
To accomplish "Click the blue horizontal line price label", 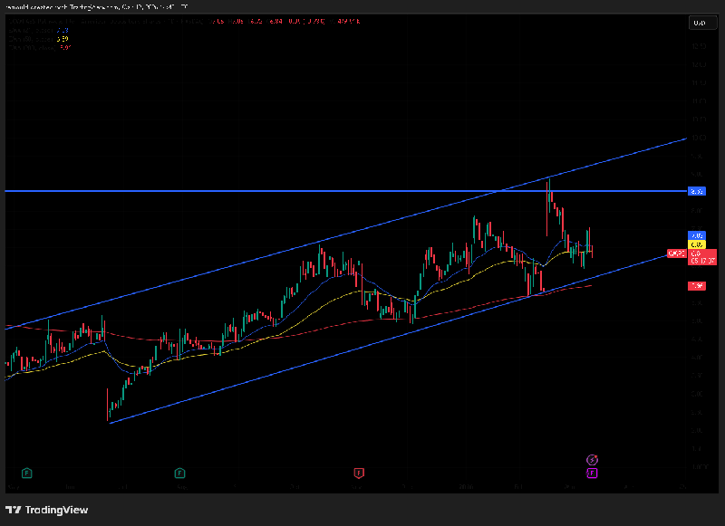I will pyautogui.click(x=697, y=191).
